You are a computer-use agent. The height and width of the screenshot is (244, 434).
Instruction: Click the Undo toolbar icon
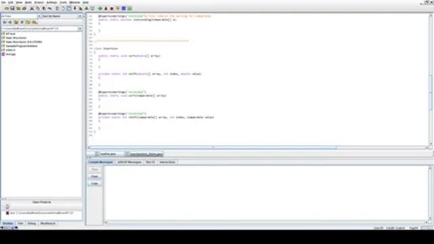pyautogui.click(x=50, y=9)
